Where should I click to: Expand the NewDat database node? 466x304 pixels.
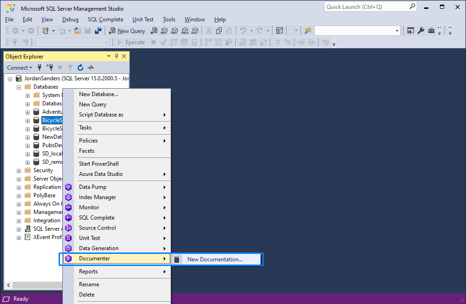27,138
